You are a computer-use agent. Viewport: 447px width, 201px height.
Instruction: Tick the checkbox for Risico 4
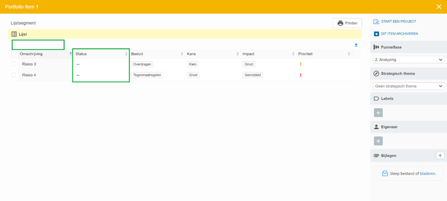(x=14, y=75)
